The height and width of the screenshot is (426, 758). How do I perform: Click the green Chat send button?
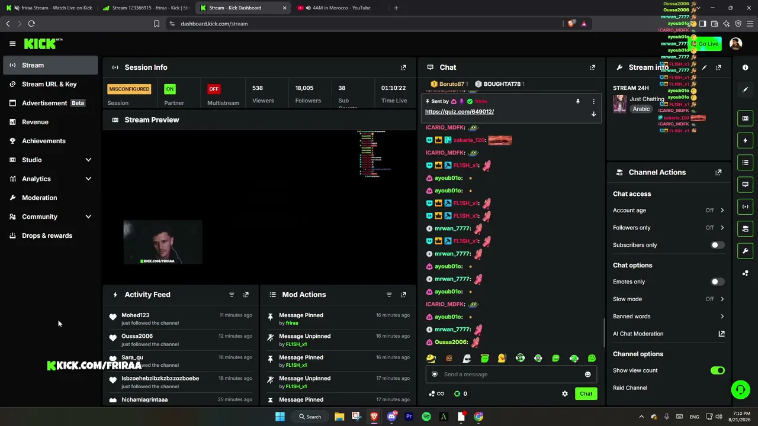[x=586, y=393]
